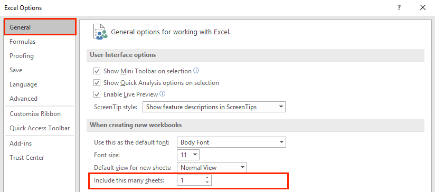Click info icon beside Show Mini Toolbar
This screenshot has width=435, height=192.
(196, 71)
